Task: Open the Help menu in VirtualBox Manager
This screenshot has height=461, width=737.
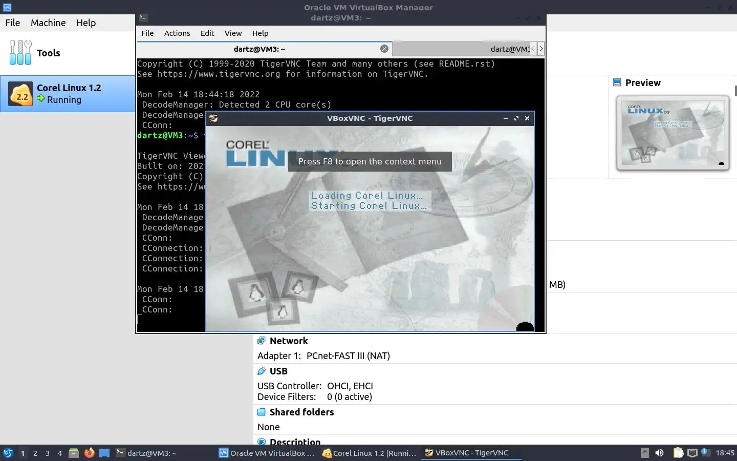Action: point(86,23)
